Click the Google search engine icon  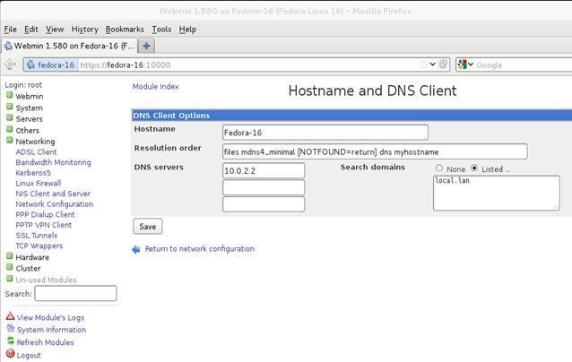click(x=463, y=65)
